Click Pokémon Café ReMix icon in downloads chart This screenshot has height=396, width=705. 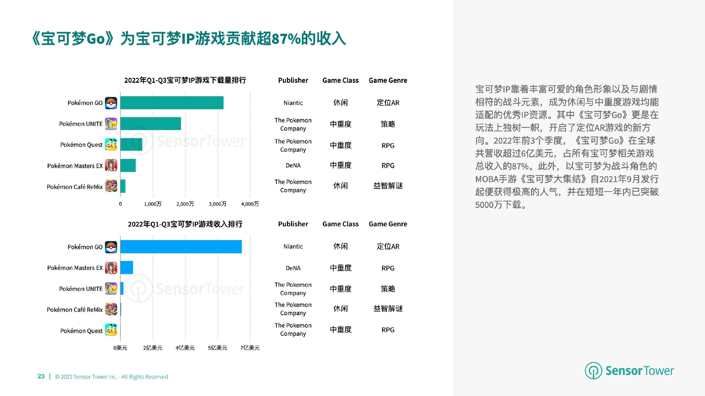pos(111,186)
